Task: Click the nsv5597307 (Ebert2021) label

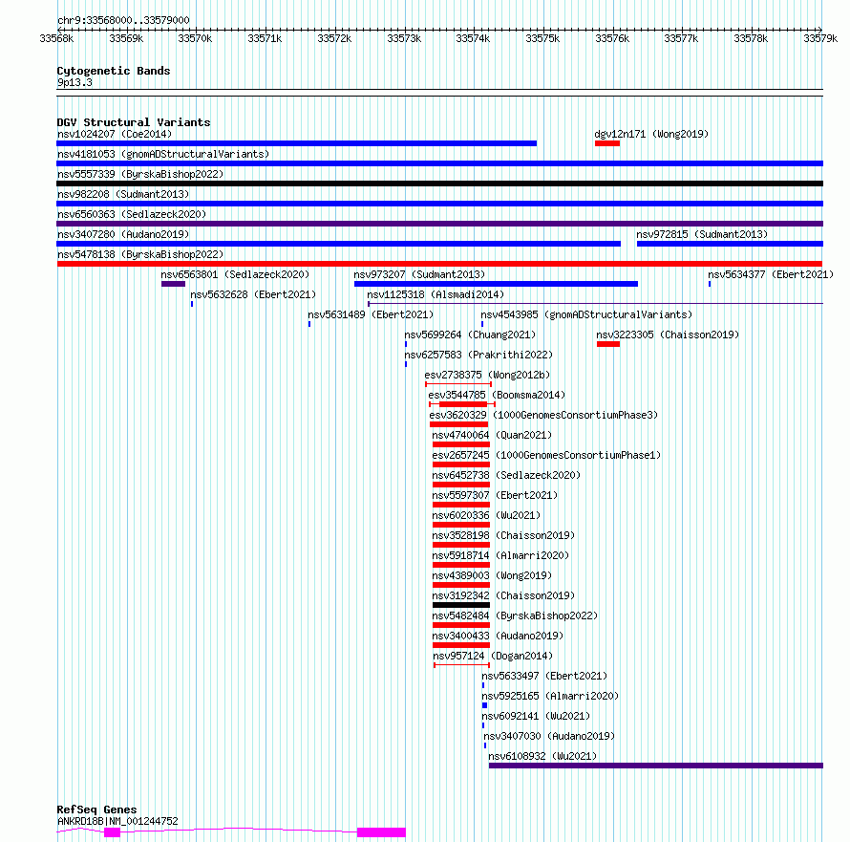Action: tap(495, 495)
